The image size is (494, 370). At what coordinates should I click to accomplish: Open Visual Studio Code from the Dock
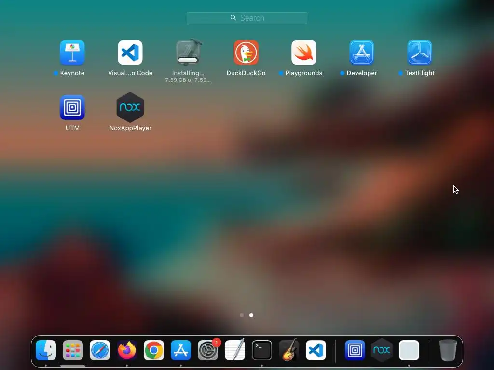pos(316,350)
